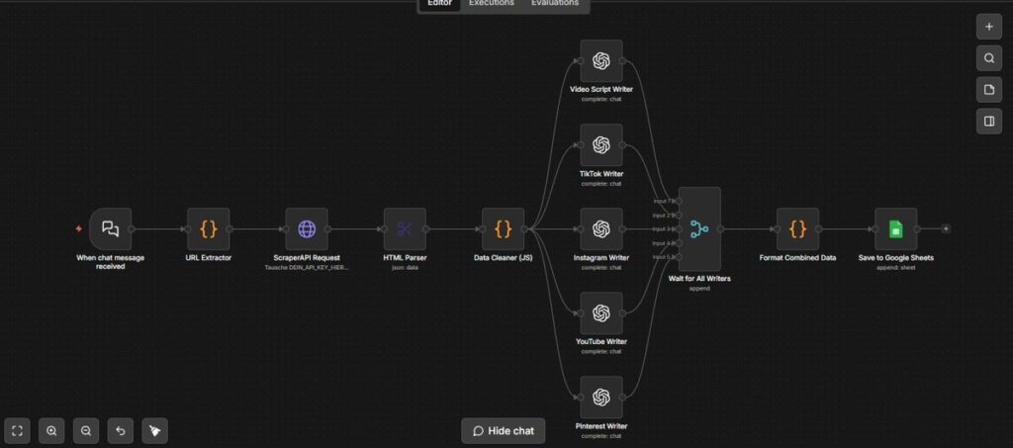Select the chat trigger node icon

[111, 228]
